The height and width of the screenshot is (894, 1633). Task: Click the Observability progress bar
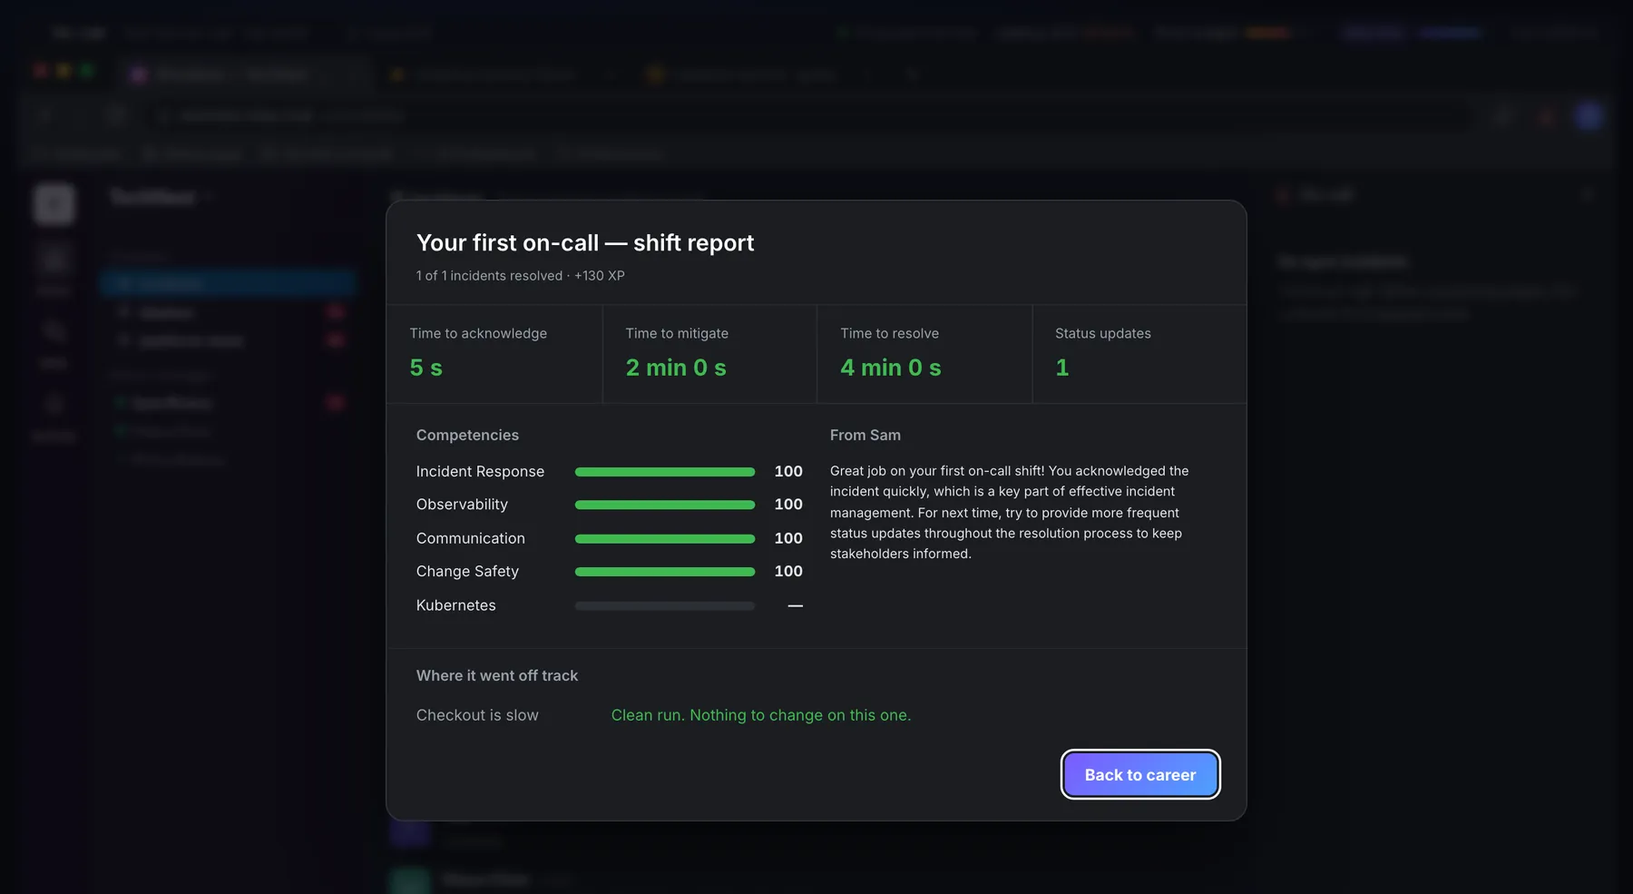(x=665, y=505)
